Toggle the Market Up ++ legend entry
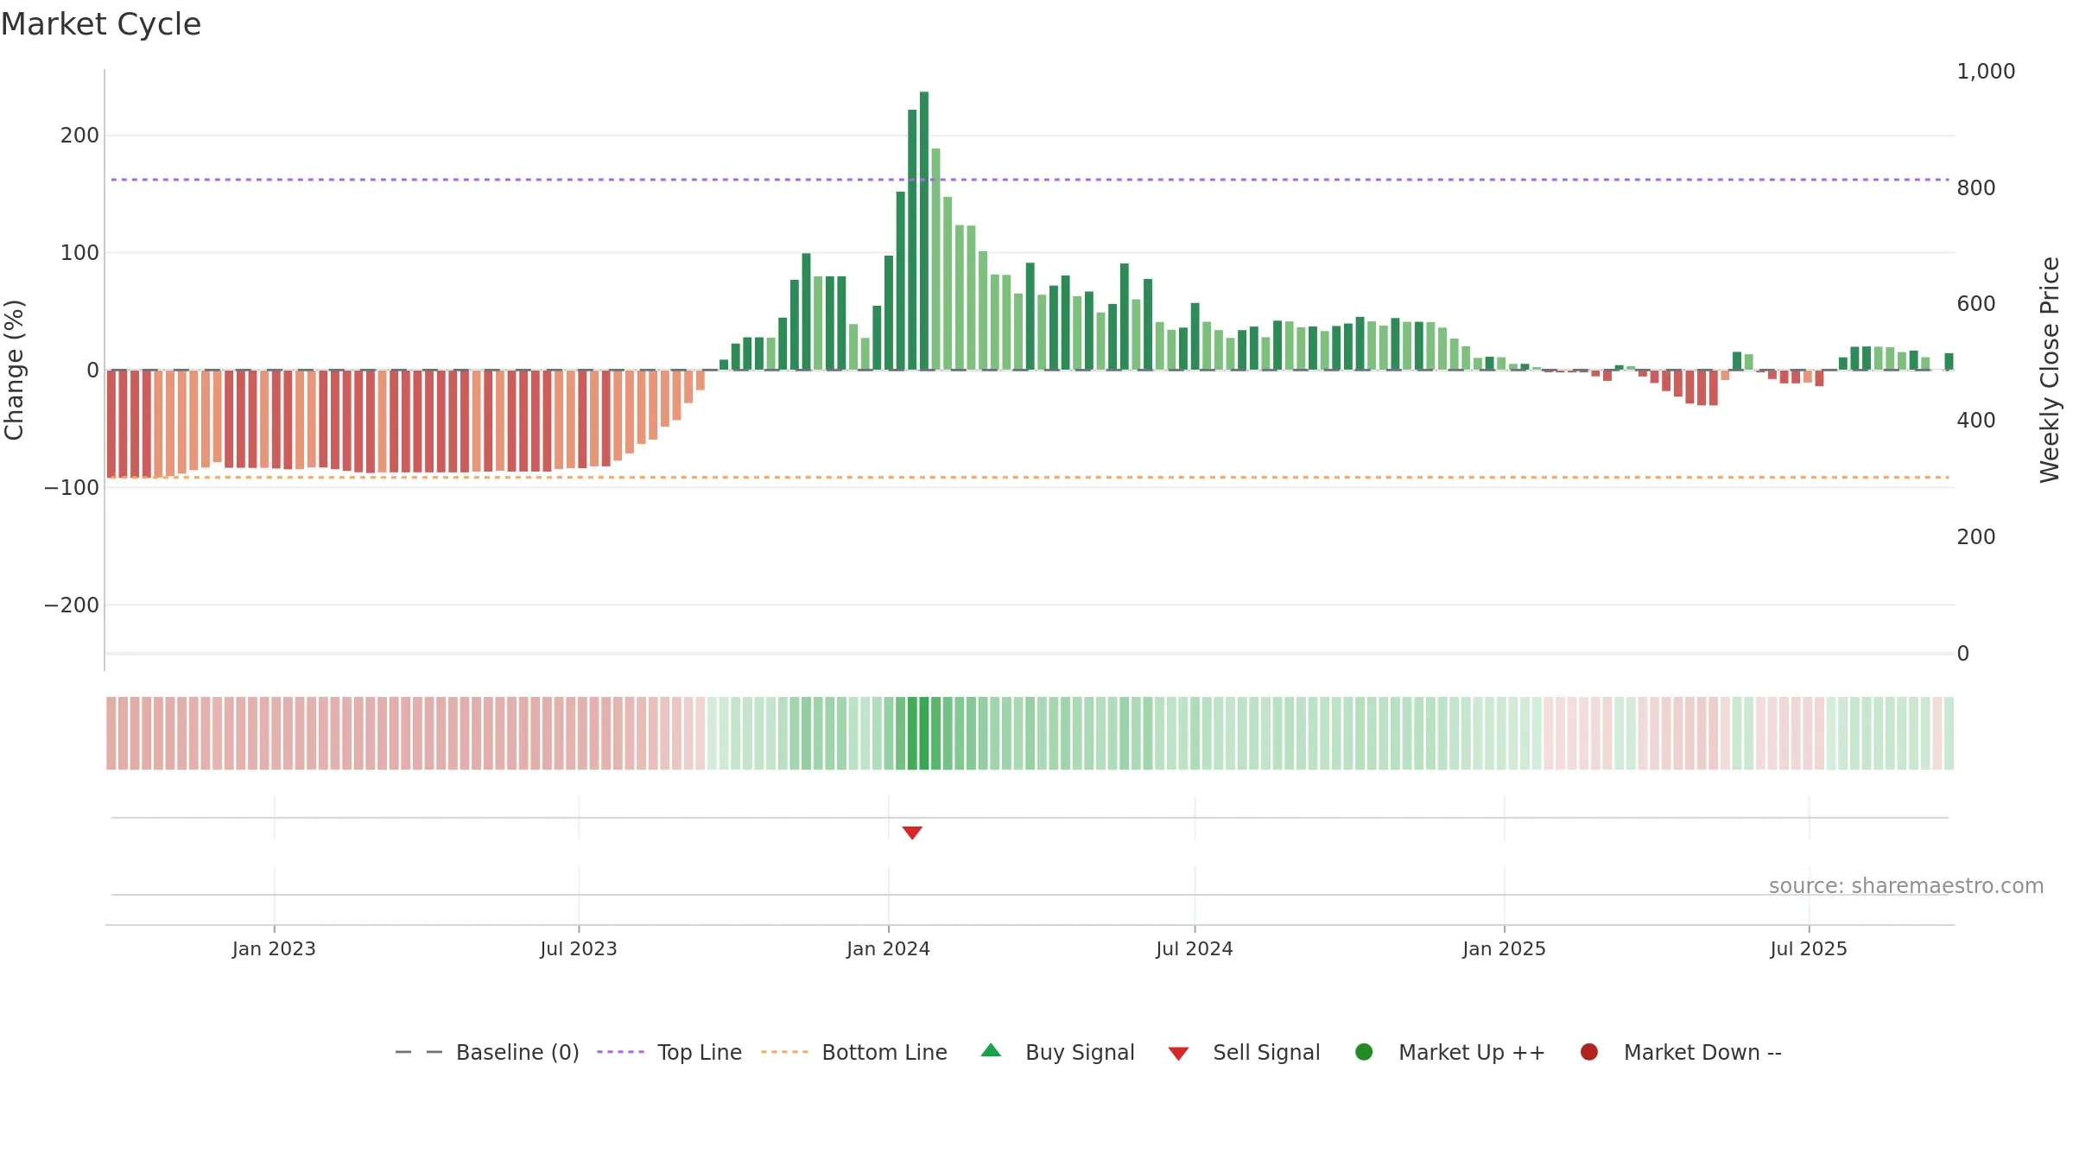 coord(1450,1052)
